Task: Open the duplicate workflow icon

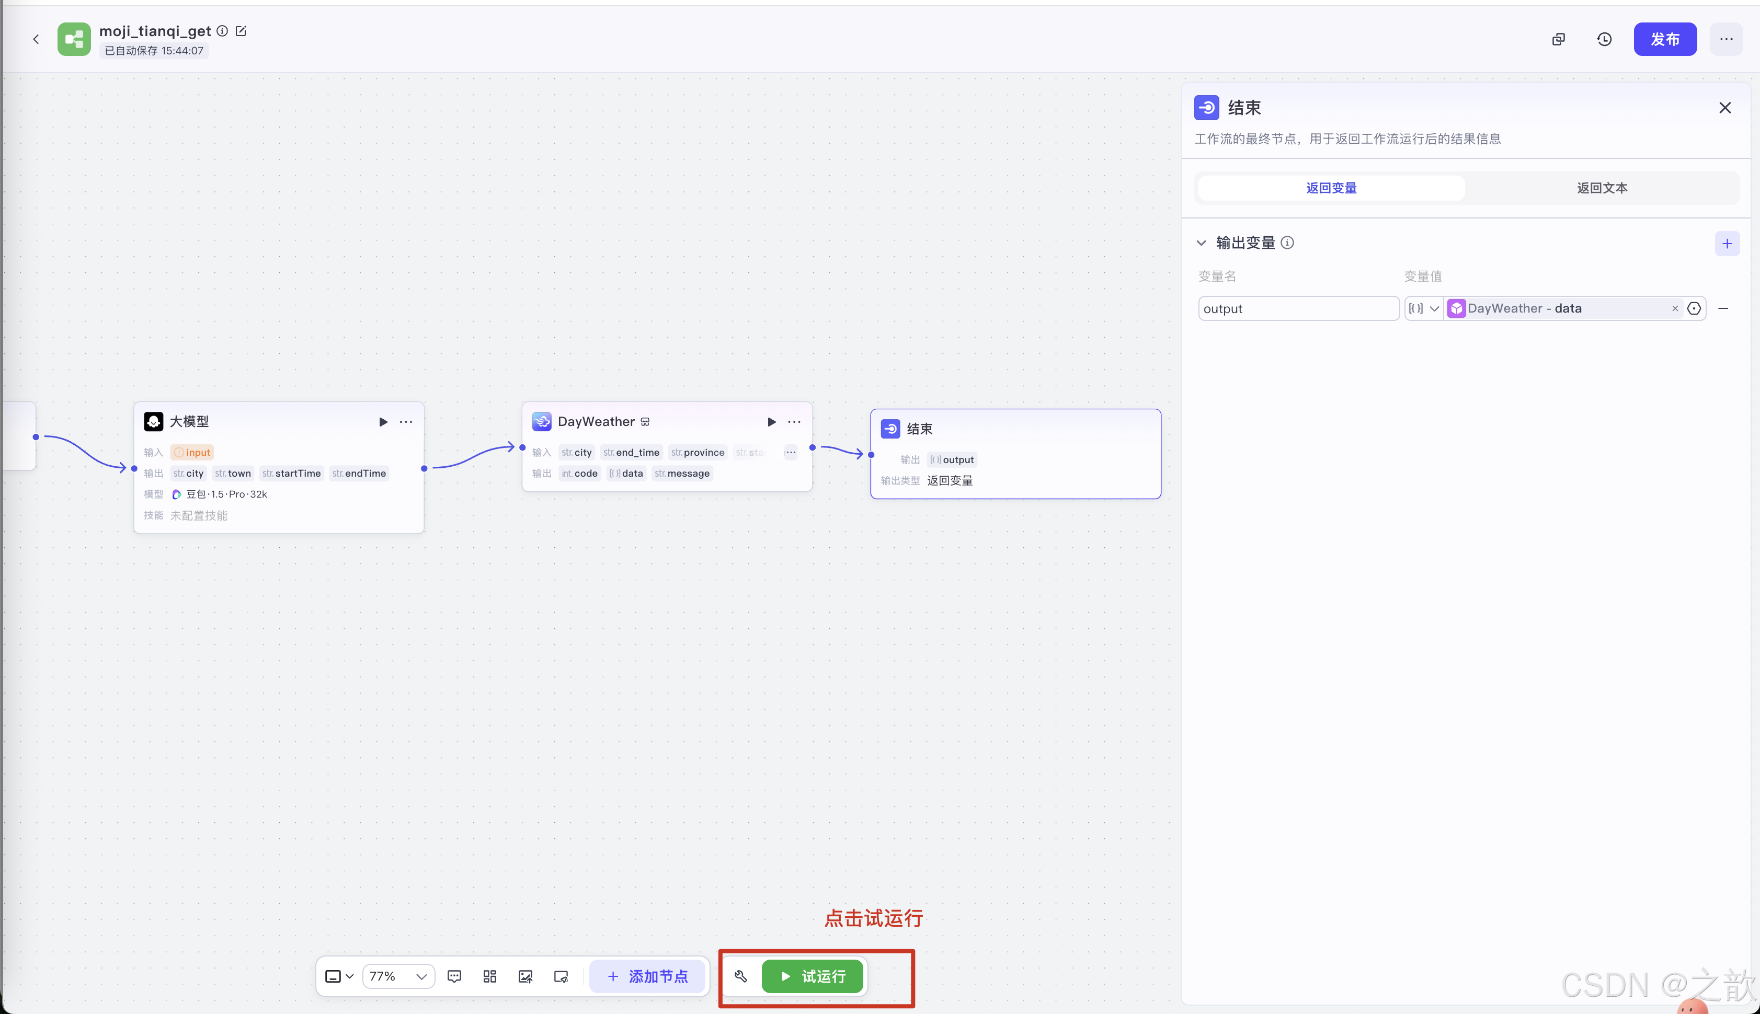Action: tap(1559, 39)
